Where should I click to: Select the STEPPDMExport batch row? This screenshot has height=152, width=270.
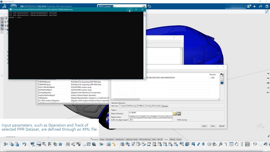(73, 82)
